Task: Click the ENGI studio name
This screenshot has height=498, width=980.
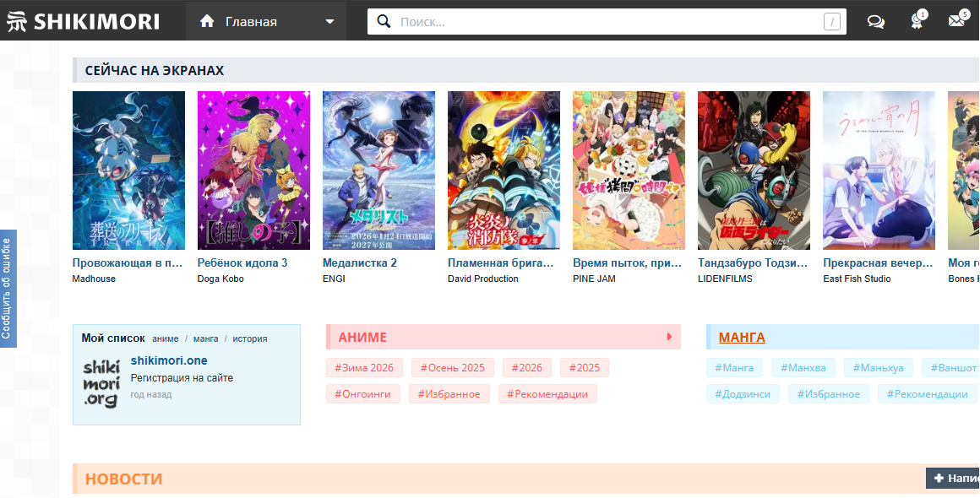Action: [334, 279]
